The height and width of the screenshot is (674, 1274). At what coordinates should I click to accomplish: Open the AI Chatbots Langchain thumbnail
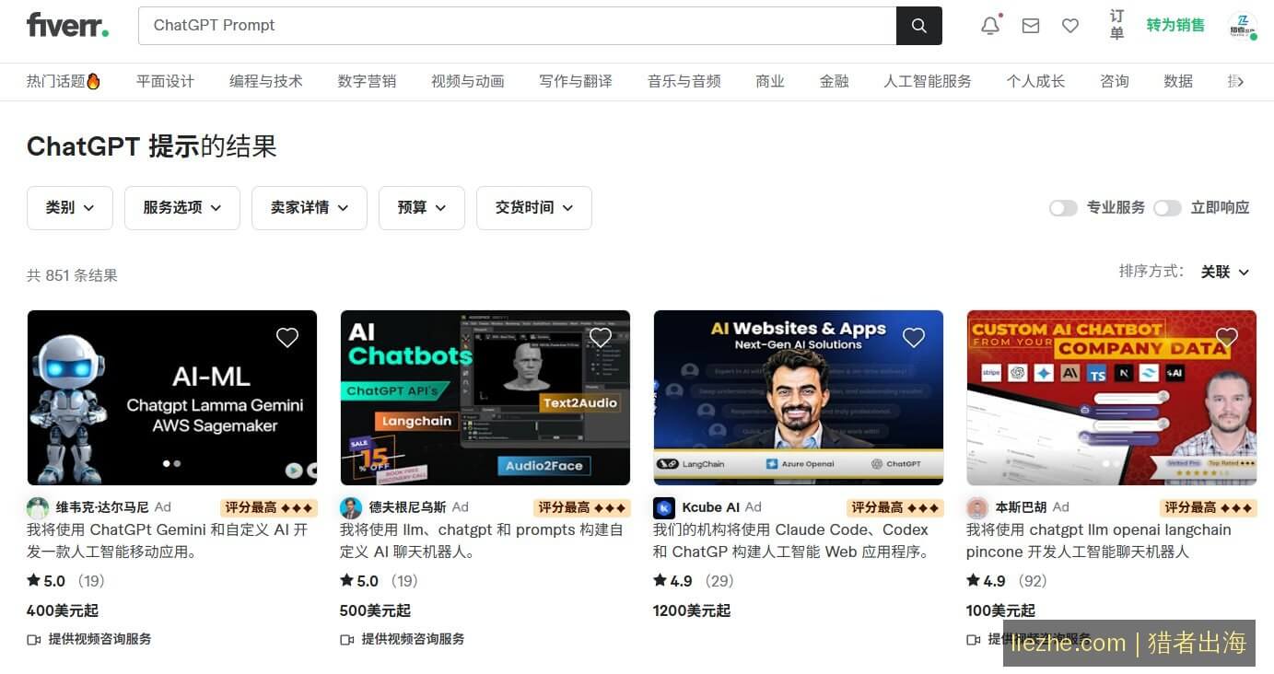coord(485,398)
